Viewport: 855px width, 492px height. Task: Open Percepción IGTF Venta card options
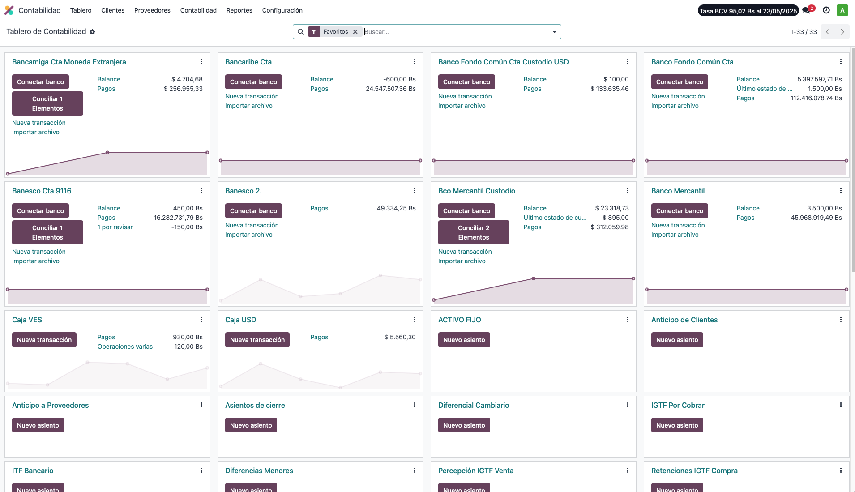(x=628, y=471)
